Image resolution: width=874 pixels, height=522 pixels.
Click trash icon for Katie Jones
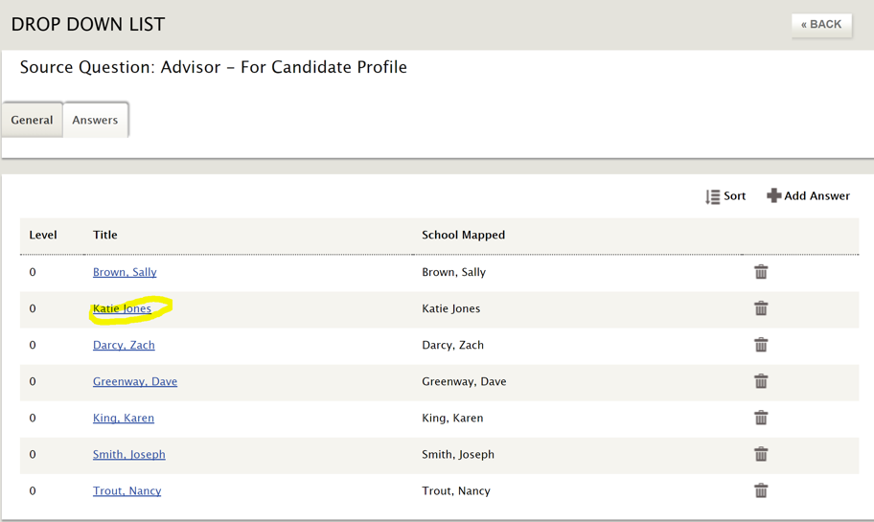point(761,308)
